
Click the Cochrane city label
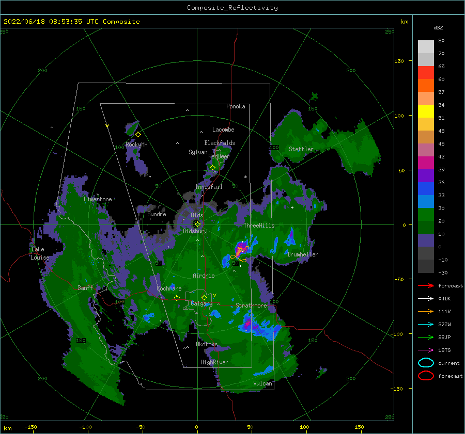click(169, 288)
